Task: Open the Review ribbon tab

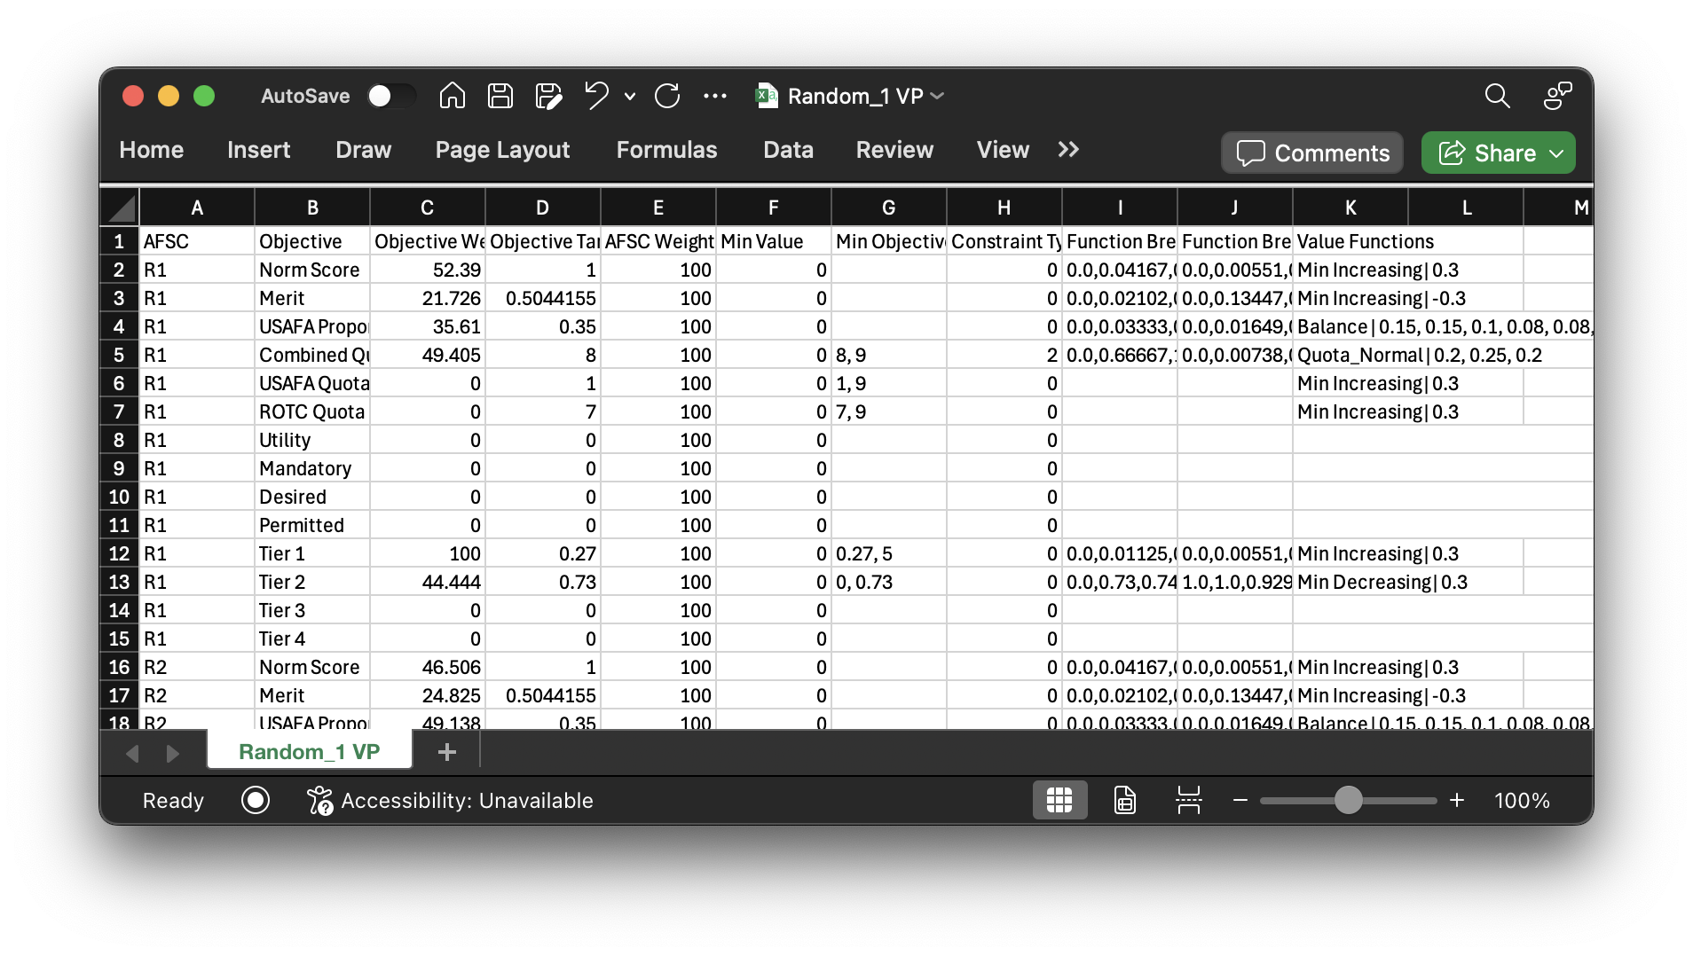Action: [x=894, y=150]
